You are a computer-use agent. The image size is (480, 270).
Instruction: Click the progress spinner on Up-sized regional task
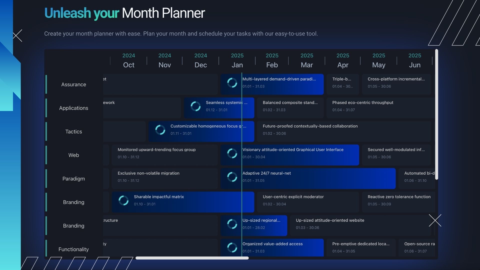tap(232, 224)
